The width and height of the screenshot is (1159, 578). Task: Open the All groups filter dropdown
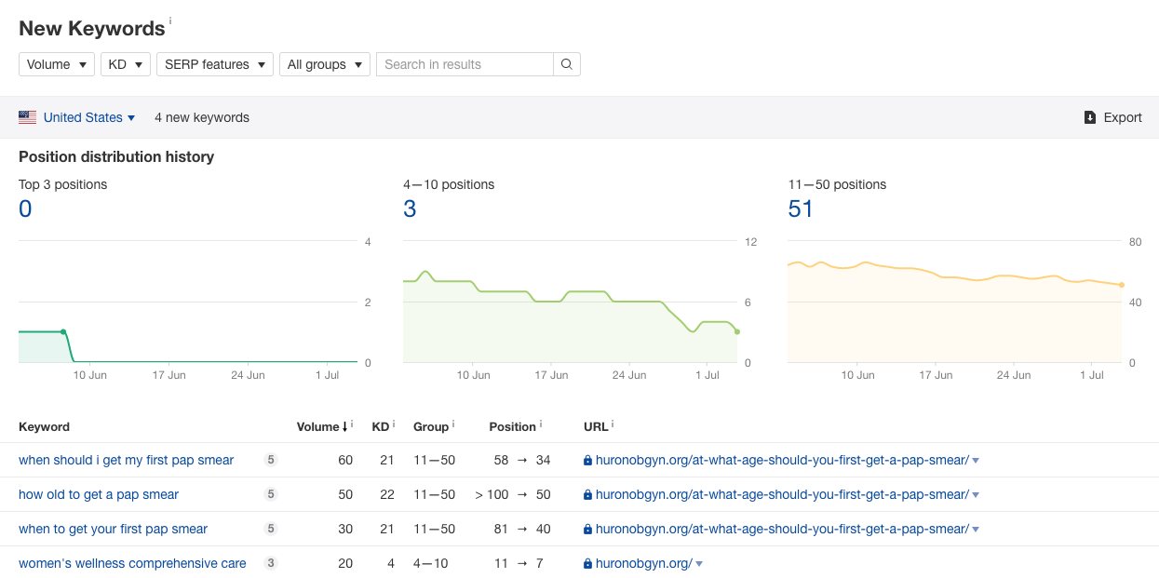[x=325, y=64]
